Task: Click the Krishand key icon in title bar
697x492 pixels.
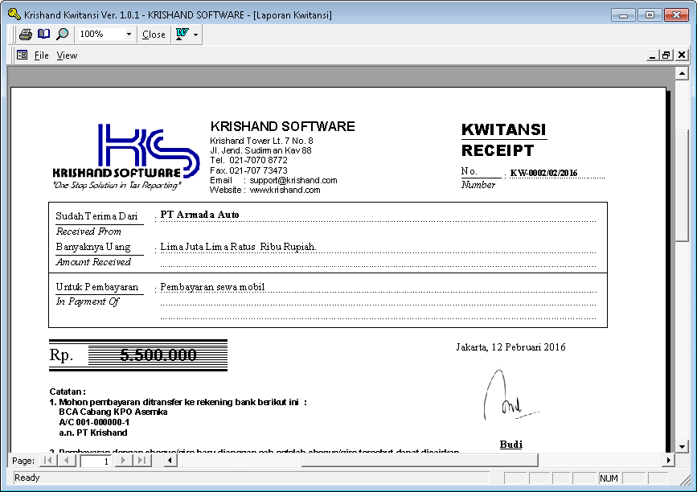Action: (14, 14)
